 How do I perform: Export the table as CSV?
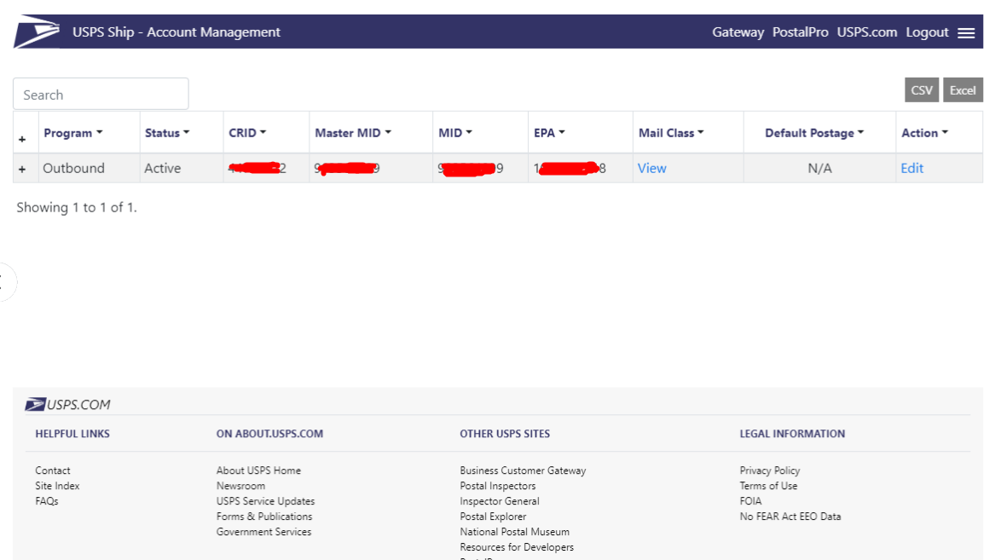(x=921, y=90)
